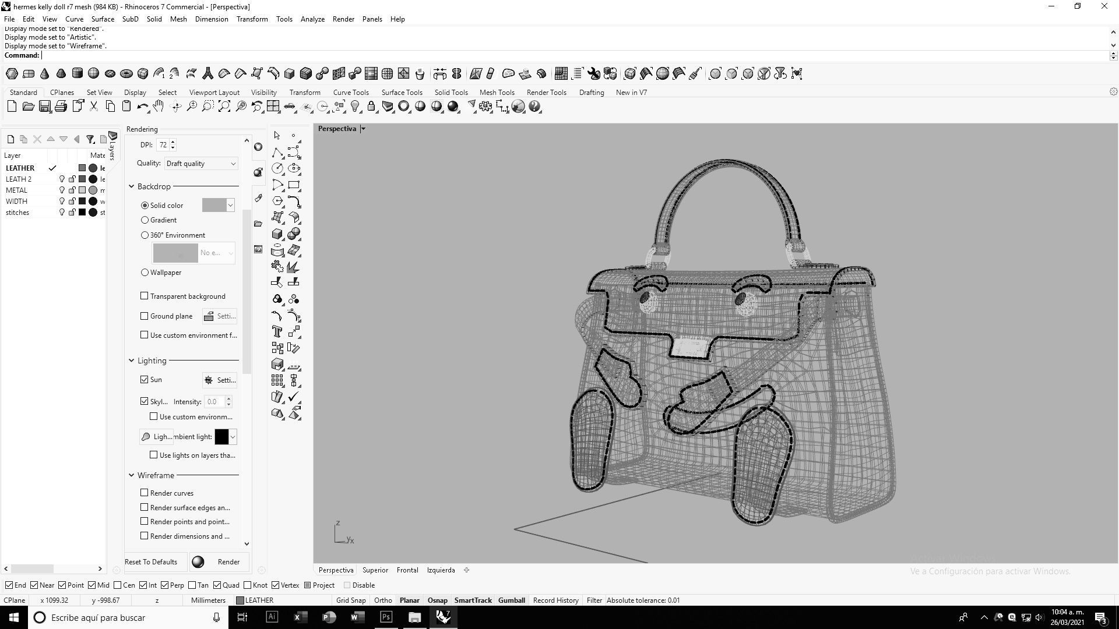Select the Wallpaper backdrop option

click(145, 273)
